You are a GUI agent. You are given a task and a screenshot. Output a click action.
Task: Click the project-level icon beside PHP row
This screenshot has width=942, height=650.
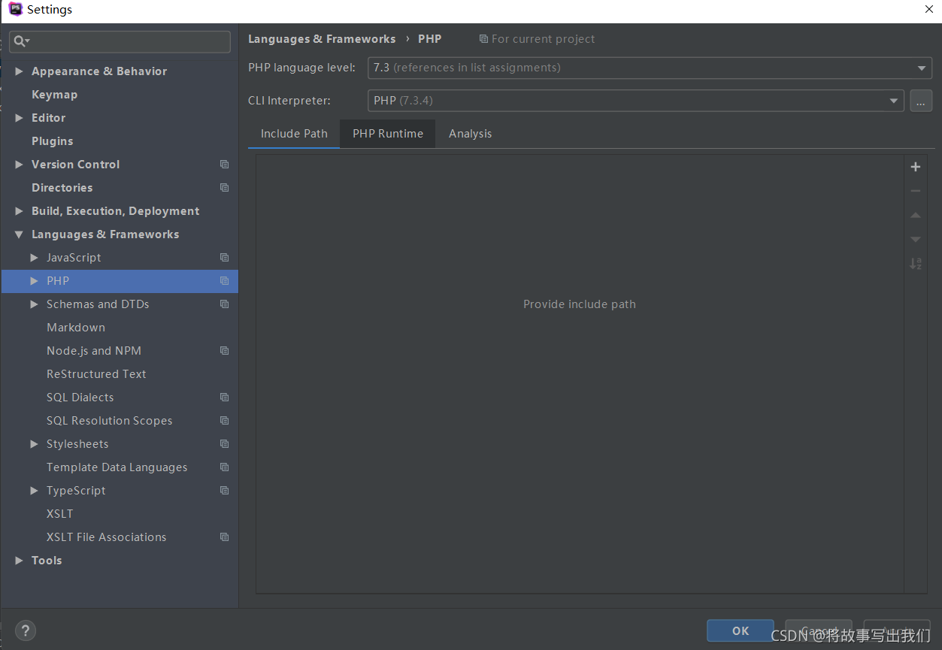(224, 281)
